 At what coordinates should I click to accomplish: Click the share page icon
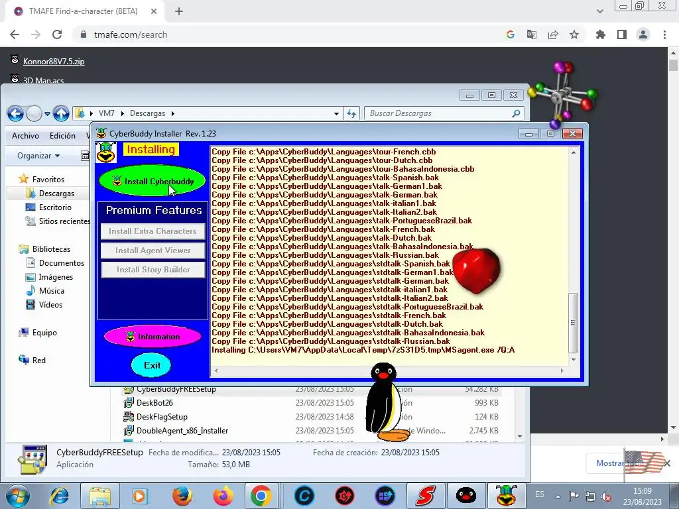click(x=553, y=34)
